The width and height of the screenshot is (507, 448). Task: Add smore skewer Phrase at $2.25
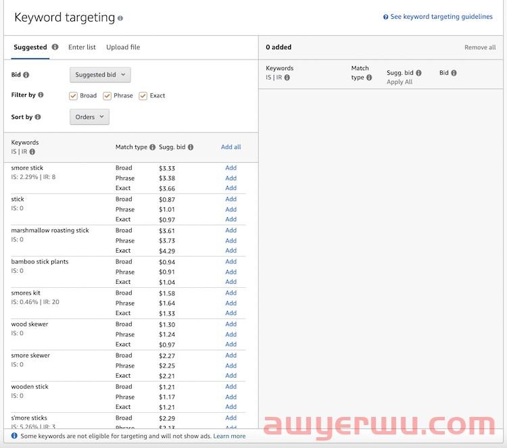231,366
